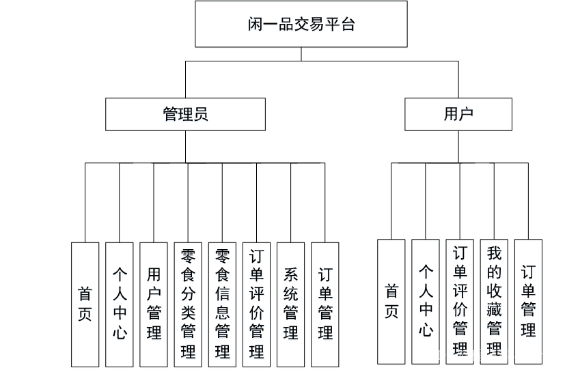Select 订单管理 box under 用户
This screenshot has width=580, height=370.
click(x=528, y=302)
